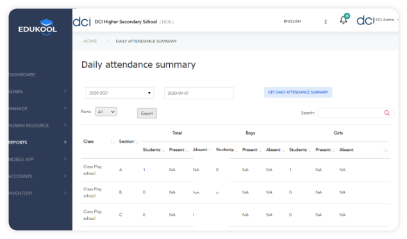Viewport: 407px width, 239px height.
Task: Select Accounts in the sidebar
Action: (x=21, y=176)
